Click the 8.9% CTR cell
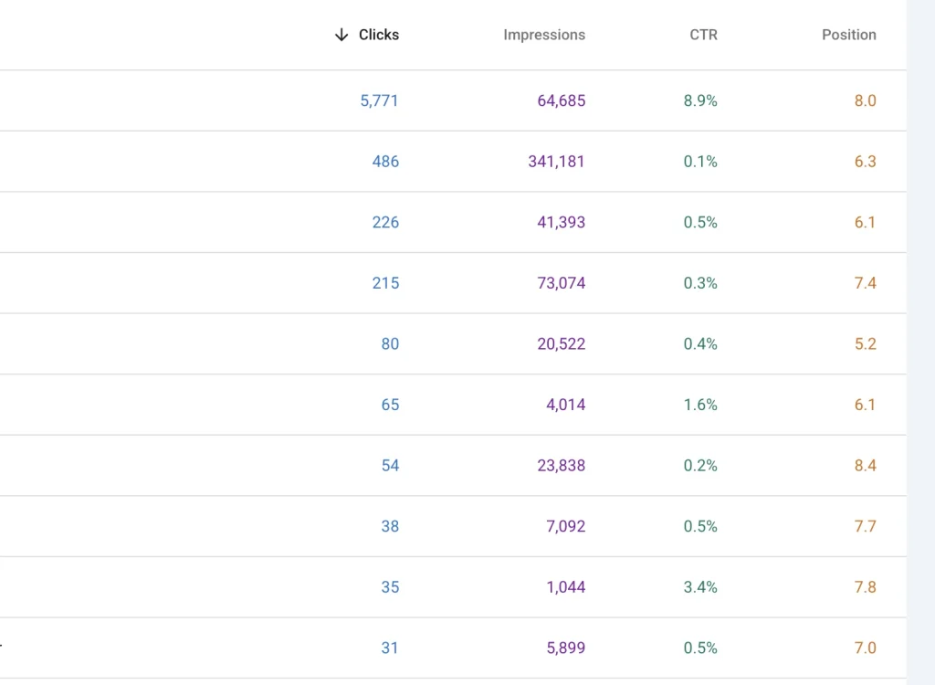 [700, 100]
